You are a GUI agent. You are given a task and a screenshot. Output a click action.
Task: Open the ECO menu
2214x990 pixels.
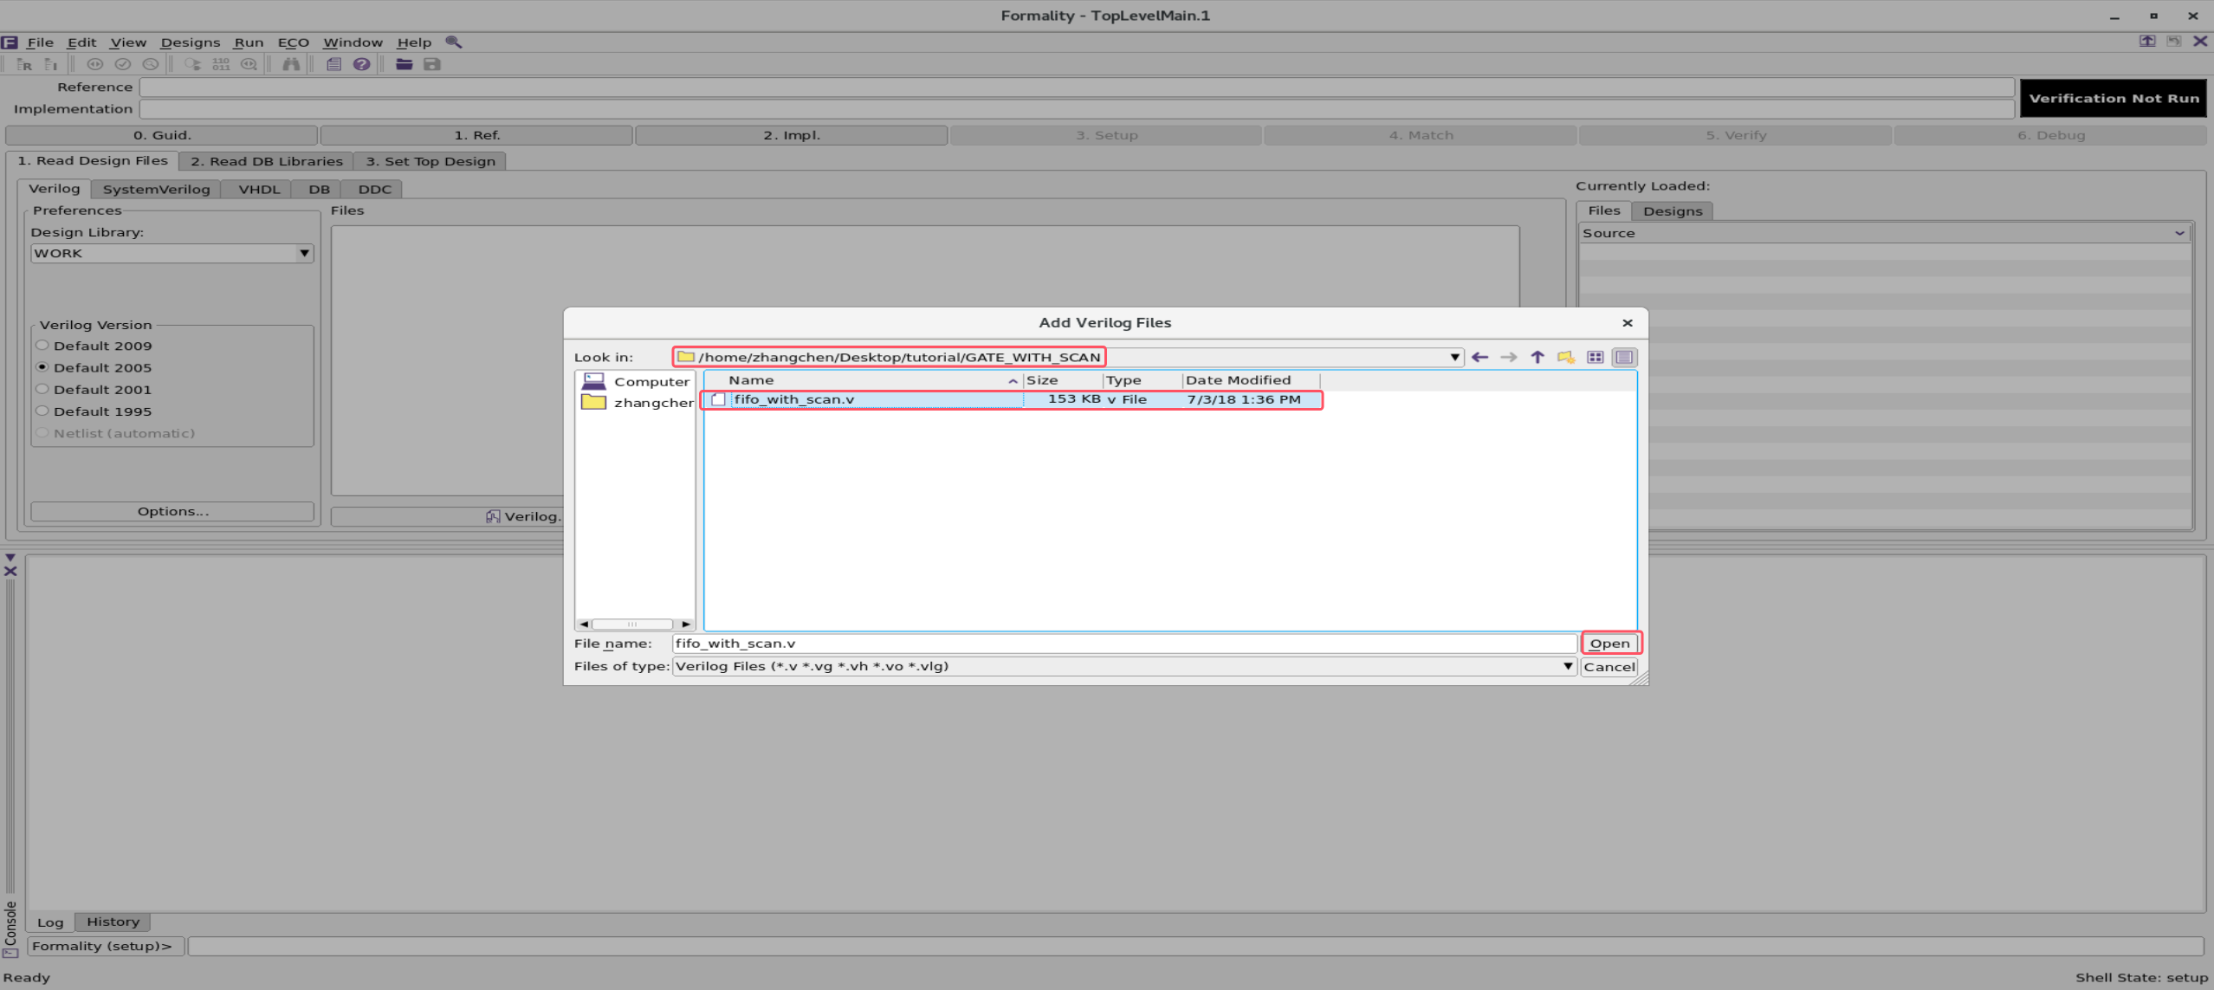[294, 42]
